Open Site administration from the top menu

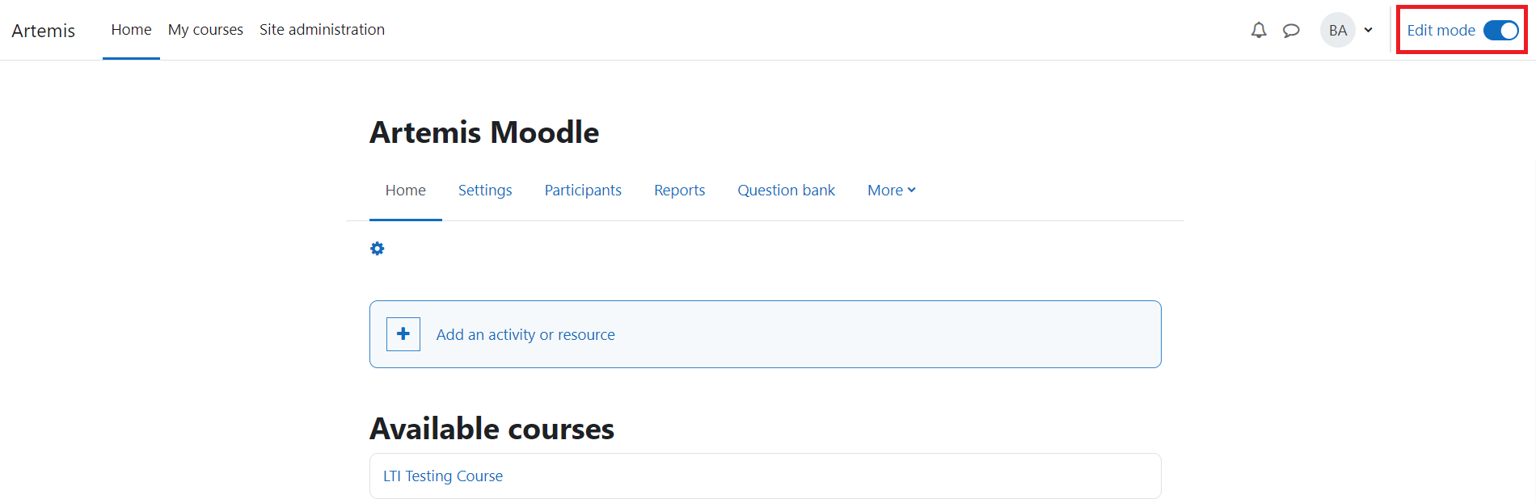(x=322, y=29)
